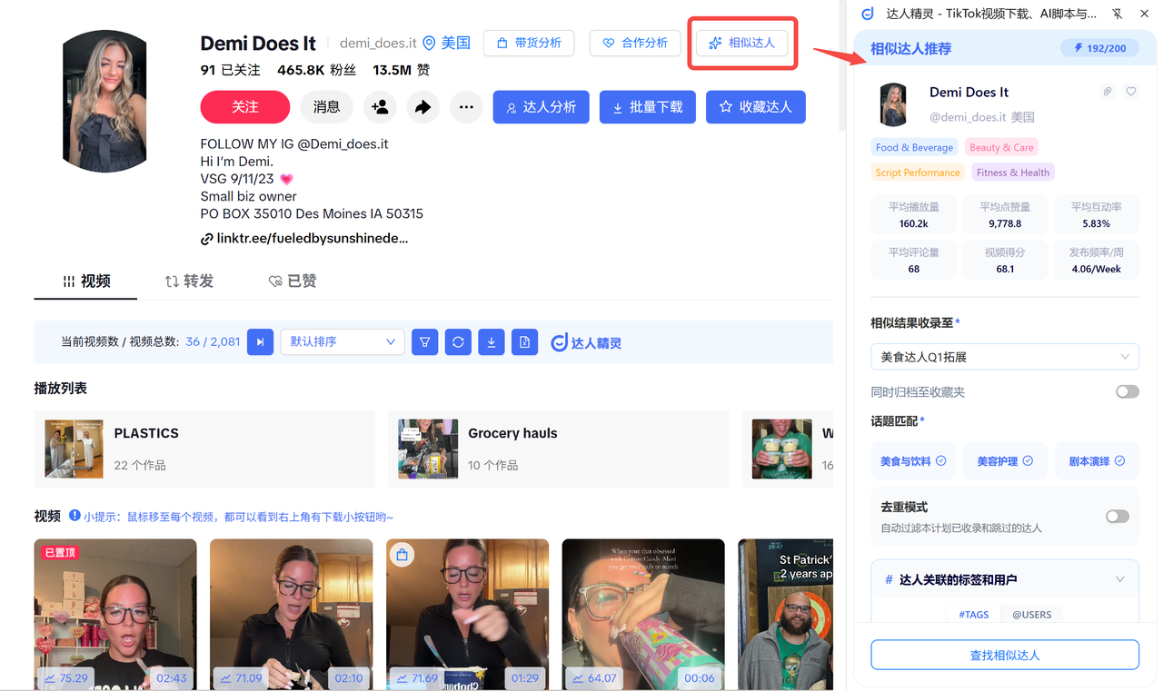Click the heart favorite icon beside Demi Does It
Image resolution: width=1163 pixels, height=691 pixels.
tap(1131, 92)
